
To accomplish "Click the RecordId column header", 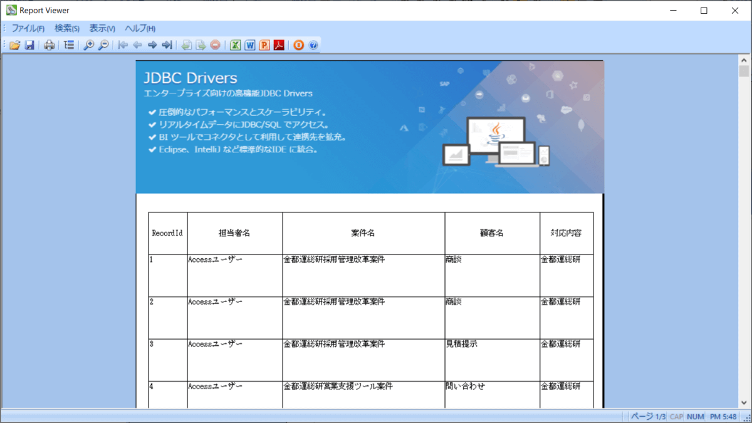I will tap(167, 233).
